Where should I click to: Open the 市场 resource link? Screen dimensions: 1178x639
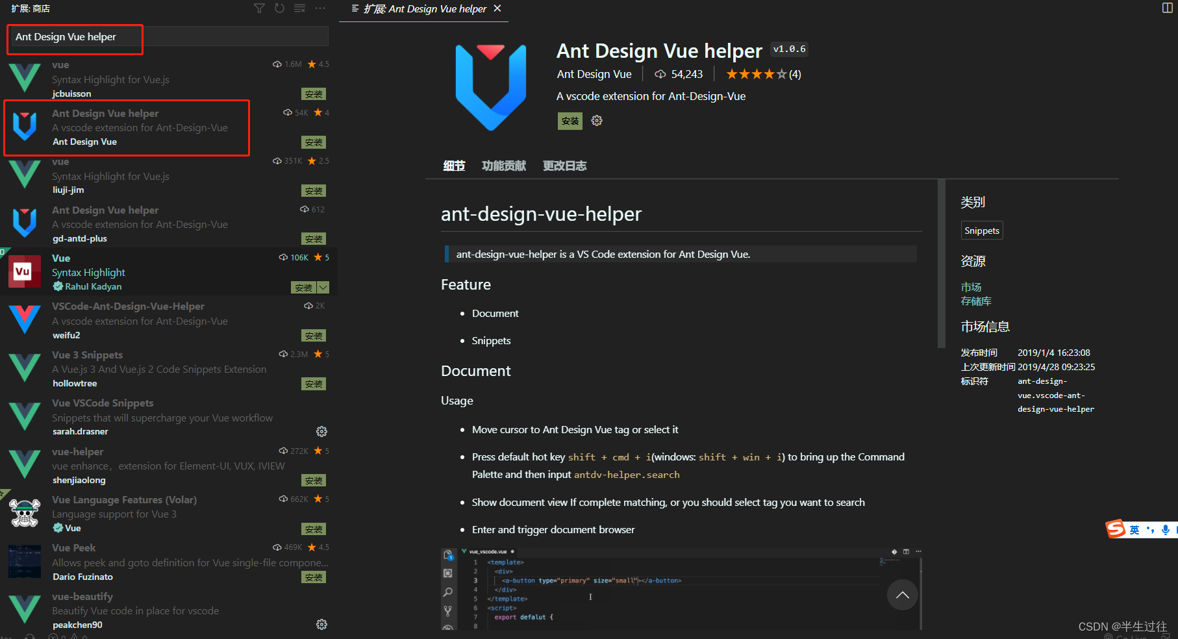coord(971,286)
